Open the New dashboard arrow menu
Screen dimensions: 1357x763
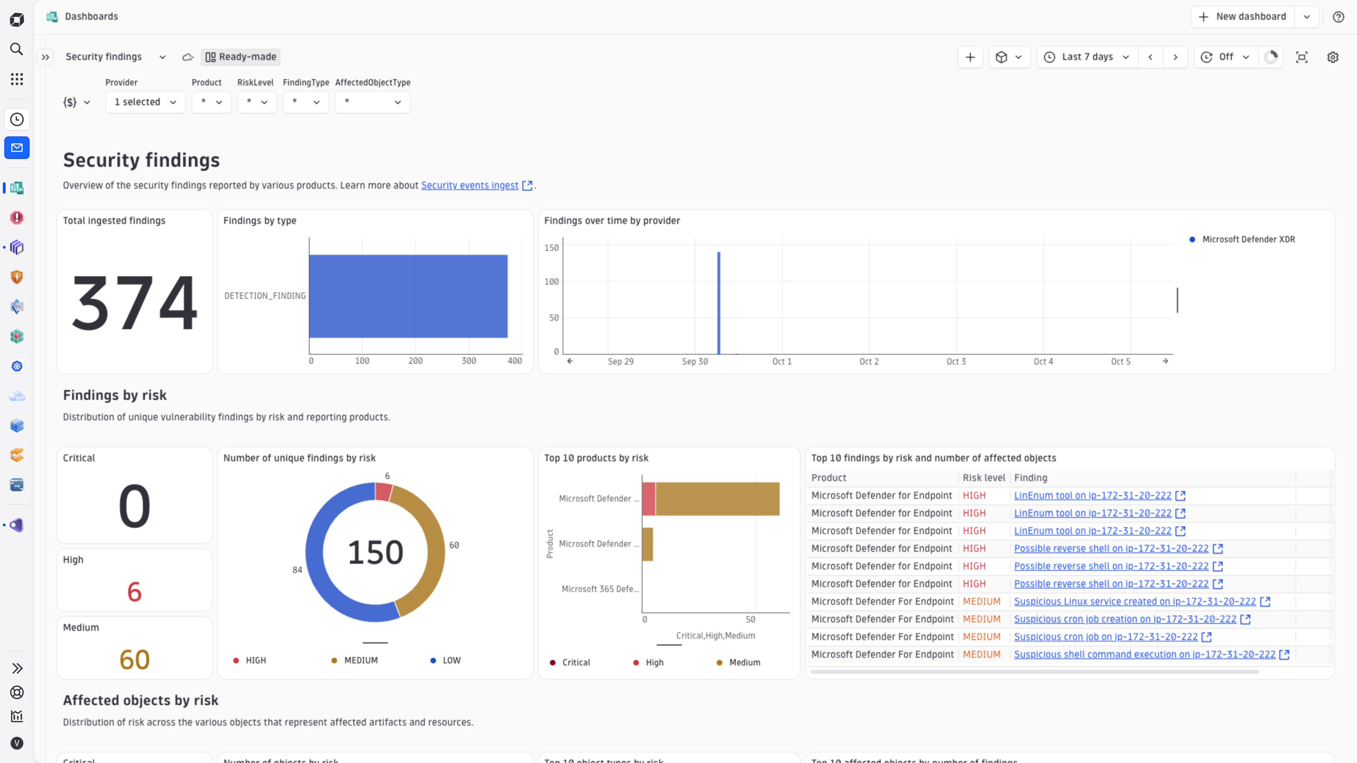click(x=1306, y=17)
